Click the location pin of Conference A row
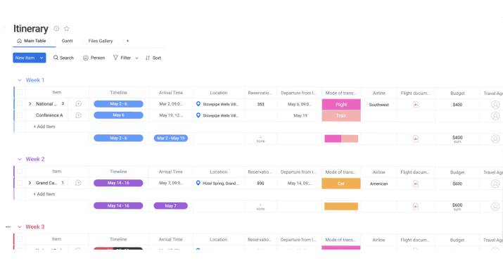Image resolution: width=503 pixels, height=275 pixels. (x=198, y=115)
